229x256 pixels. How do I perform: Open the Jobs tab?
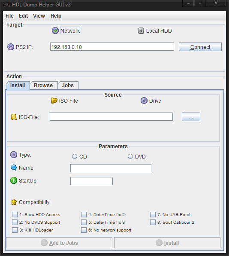[68, 85]
